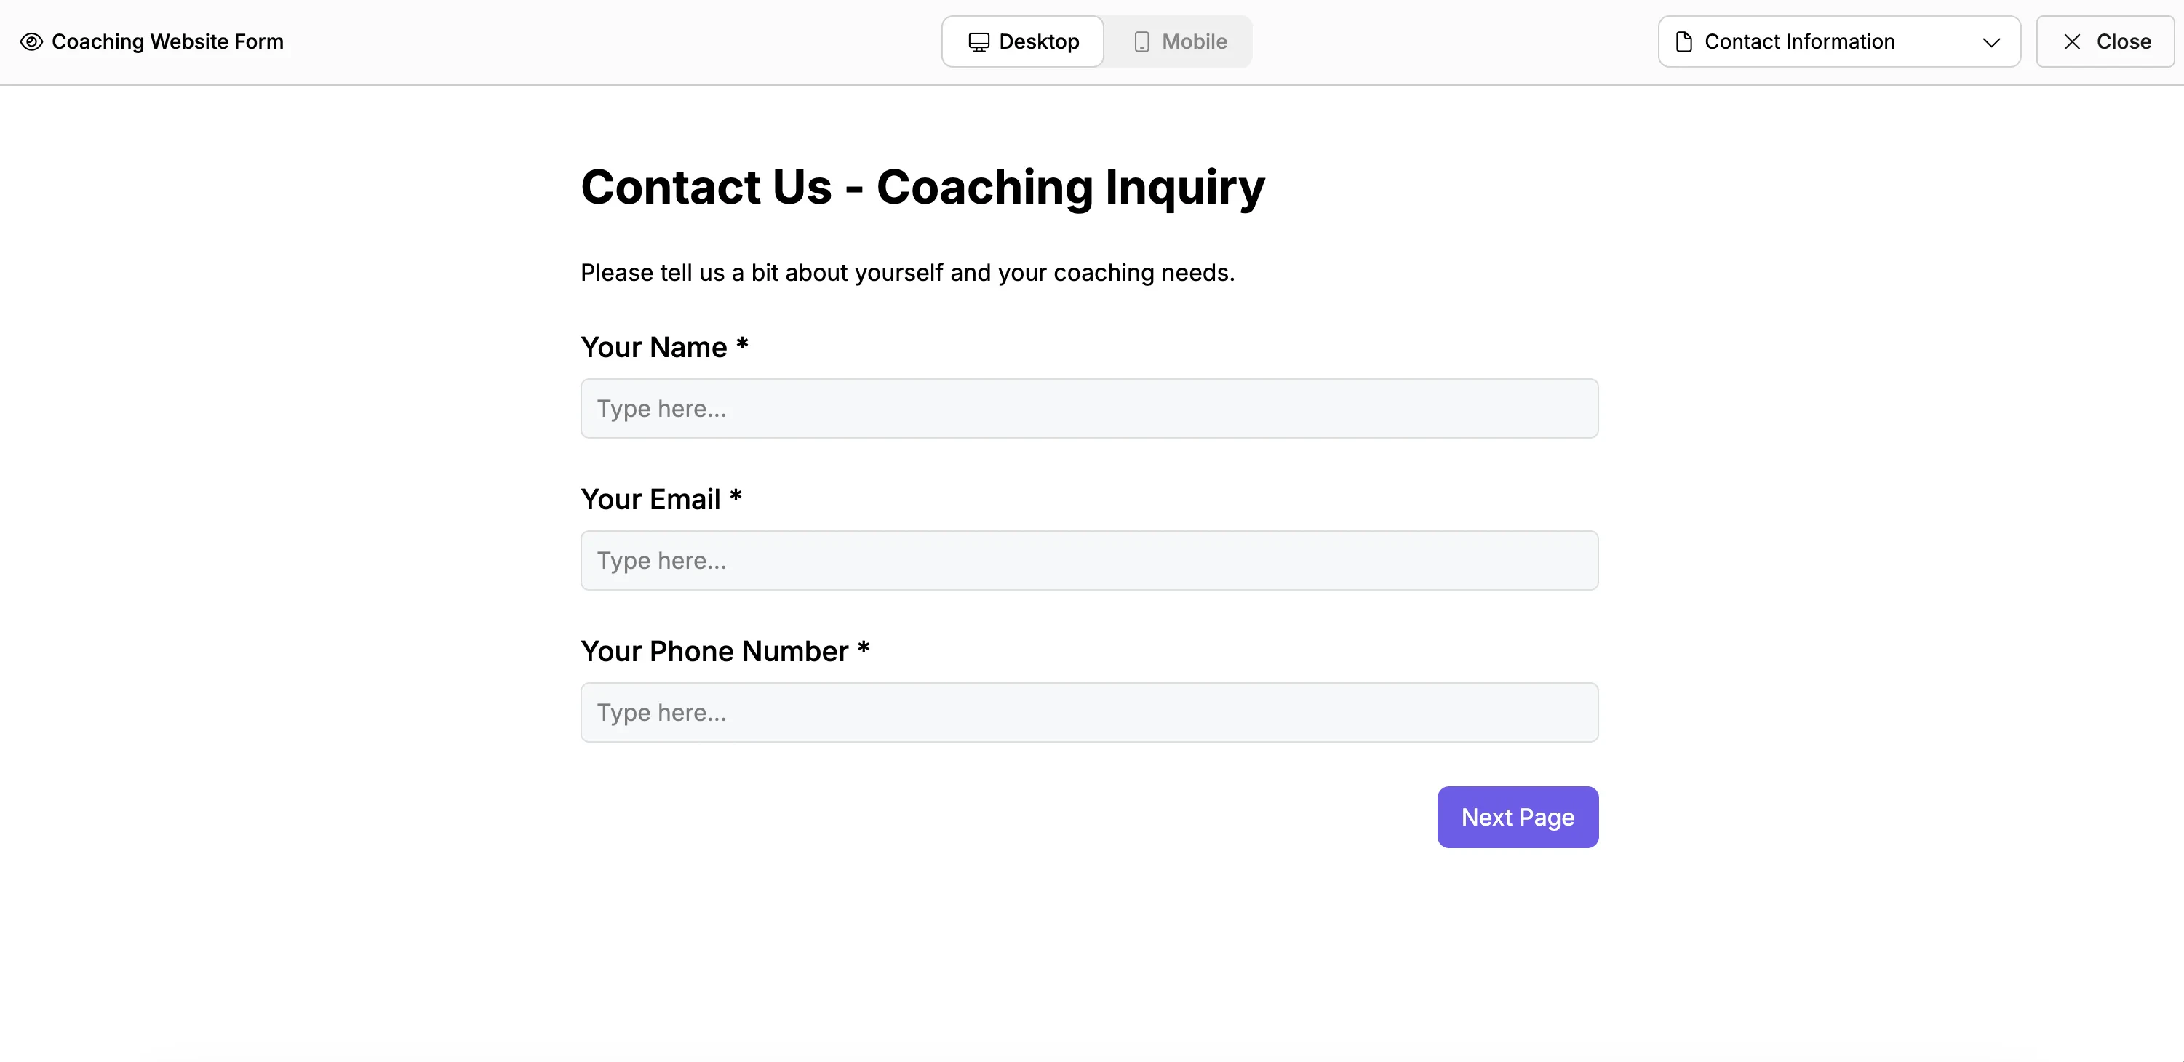Click the document icon next to Contact Information

click(x=1683, y=41)
